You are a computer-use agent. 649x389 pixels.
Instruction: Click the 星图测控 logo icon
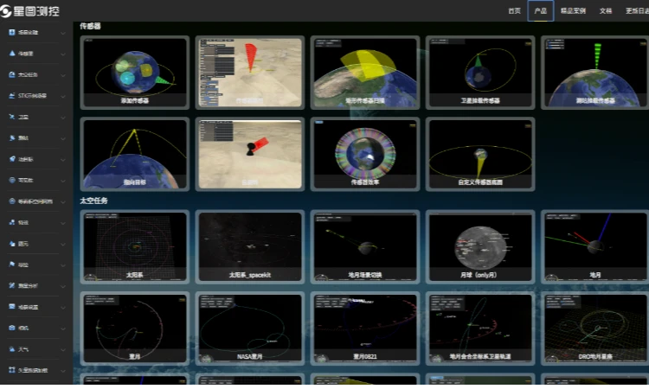coord(12,10)
